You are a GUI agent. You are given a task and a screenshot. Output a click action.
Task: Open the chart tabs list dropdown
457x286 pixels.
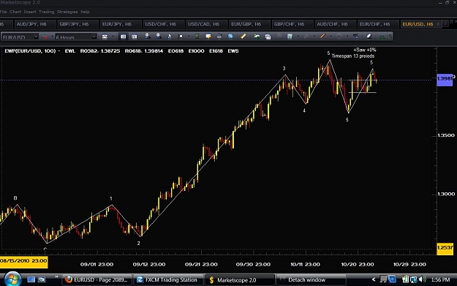[445, 24]
